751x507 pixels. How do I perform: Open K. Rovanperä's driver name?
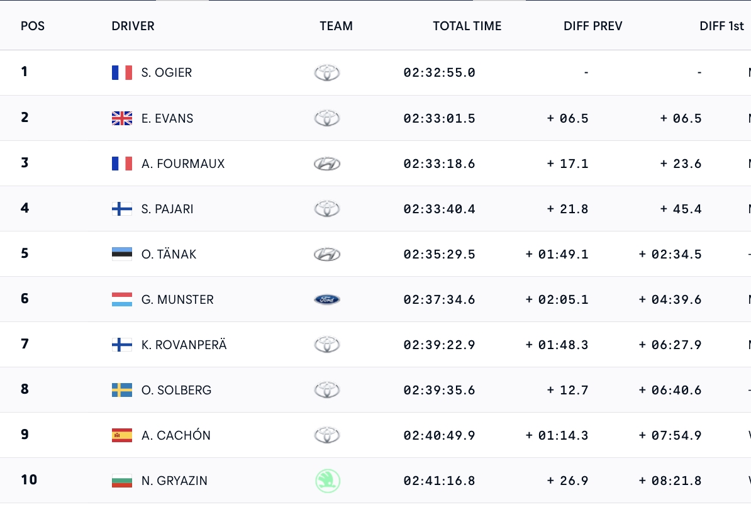click(184, 345)
